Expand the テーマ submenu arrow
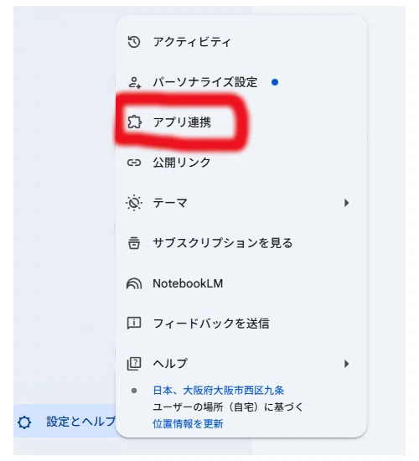The width and height of the screenshot is (419, 461). pos(347,203)
